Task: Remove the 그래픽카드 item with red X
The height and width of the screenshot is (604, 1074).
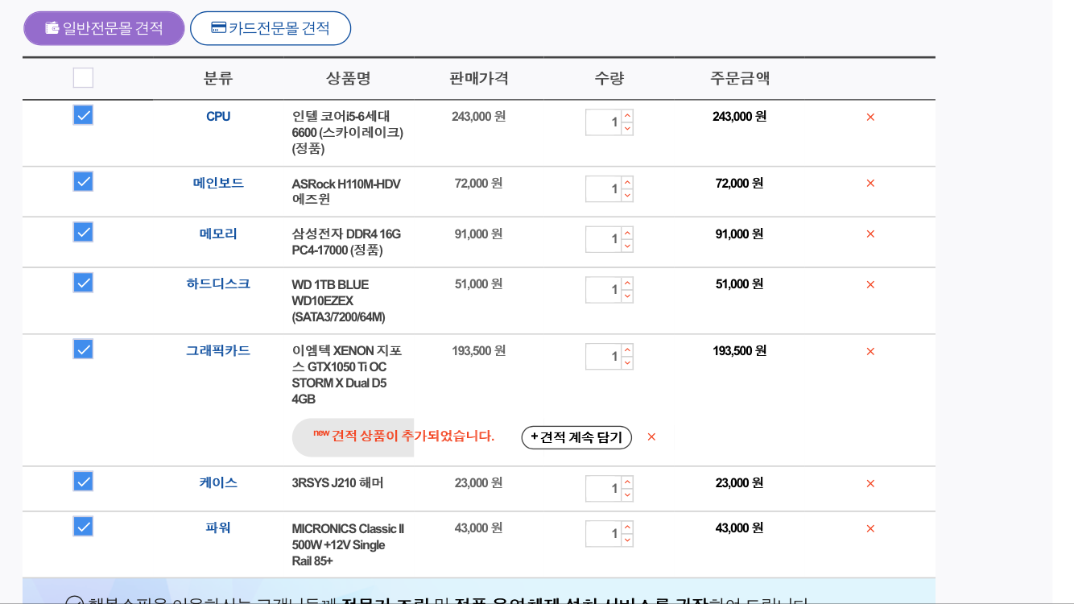Action: 870,351
